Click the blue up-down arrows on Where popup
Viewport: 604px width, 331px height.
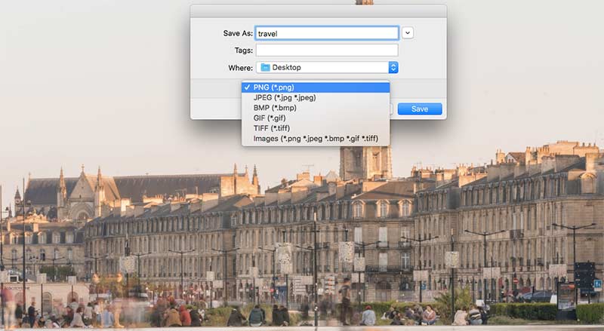[x=393, y=68]
